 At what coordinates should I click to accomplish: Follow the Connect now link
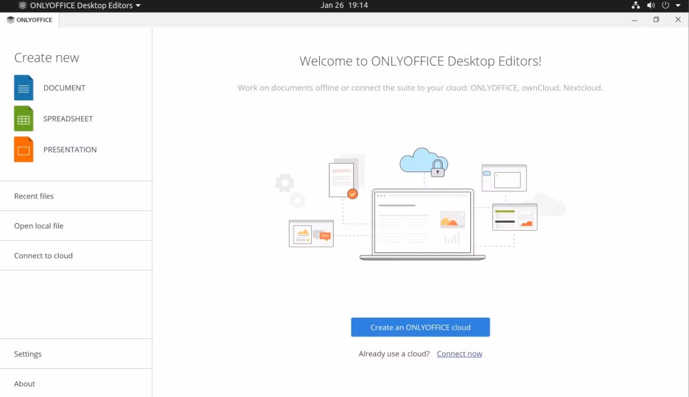pyautogui.click(x=459, y=354)
